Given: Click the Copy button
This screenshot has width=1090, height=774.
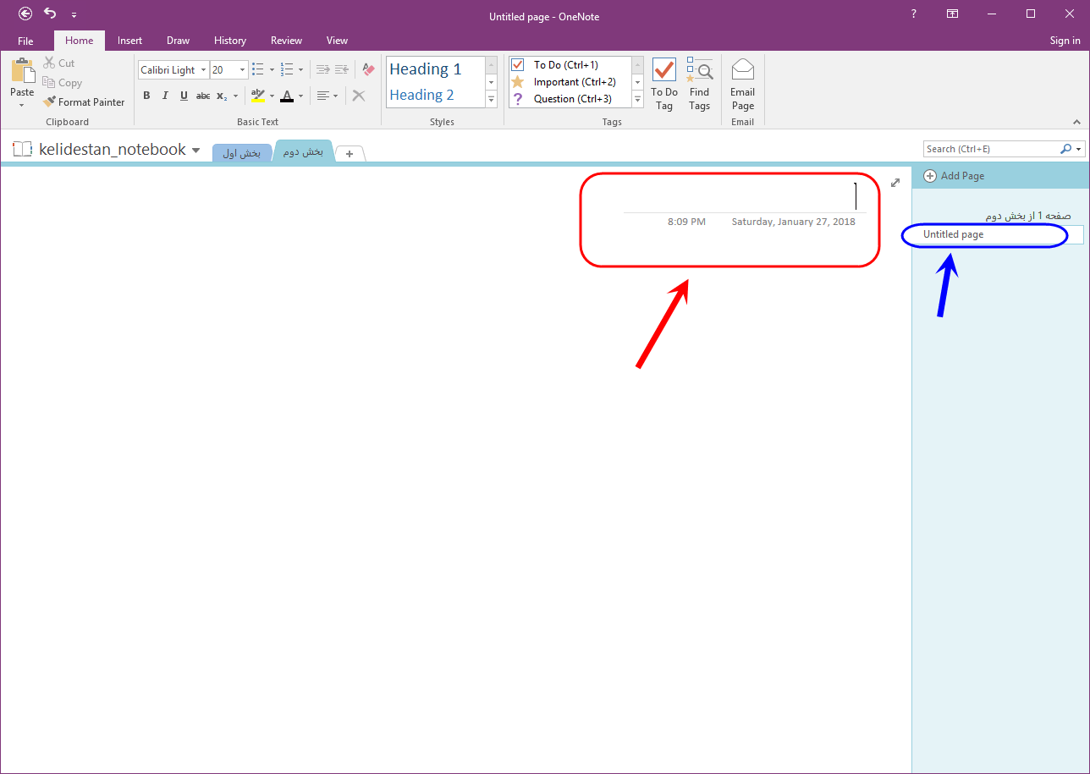Looking at the screenshot, I should 62,83.
